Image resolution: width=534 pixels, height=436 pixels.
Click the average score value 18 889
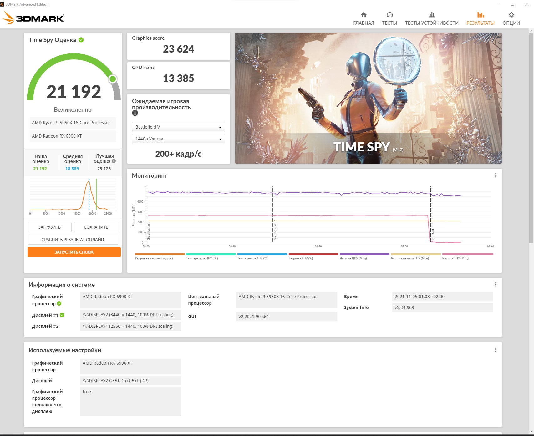click(72, 169)
